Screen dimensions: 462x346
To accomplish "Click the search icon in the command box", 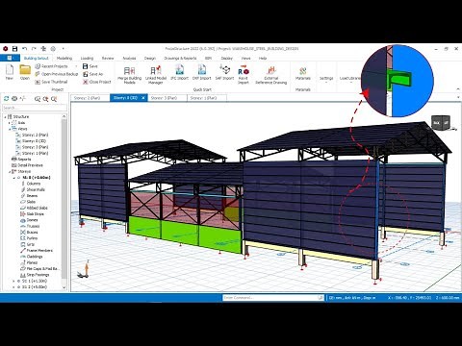I will point(321,298).
